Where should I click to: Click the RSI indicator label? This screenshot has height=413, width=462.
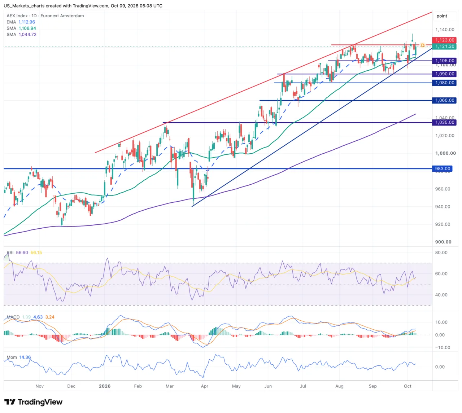click(x=10, y=252)
